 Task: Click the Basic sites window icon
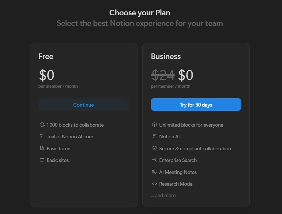coord(42,160)
